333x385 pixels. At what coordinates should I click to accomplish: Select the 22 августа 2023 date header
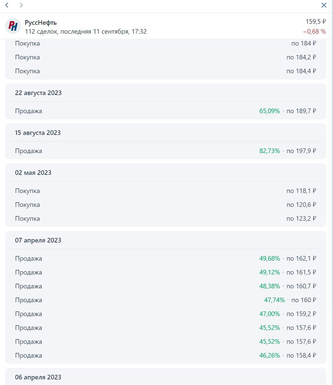coord(38,93)
